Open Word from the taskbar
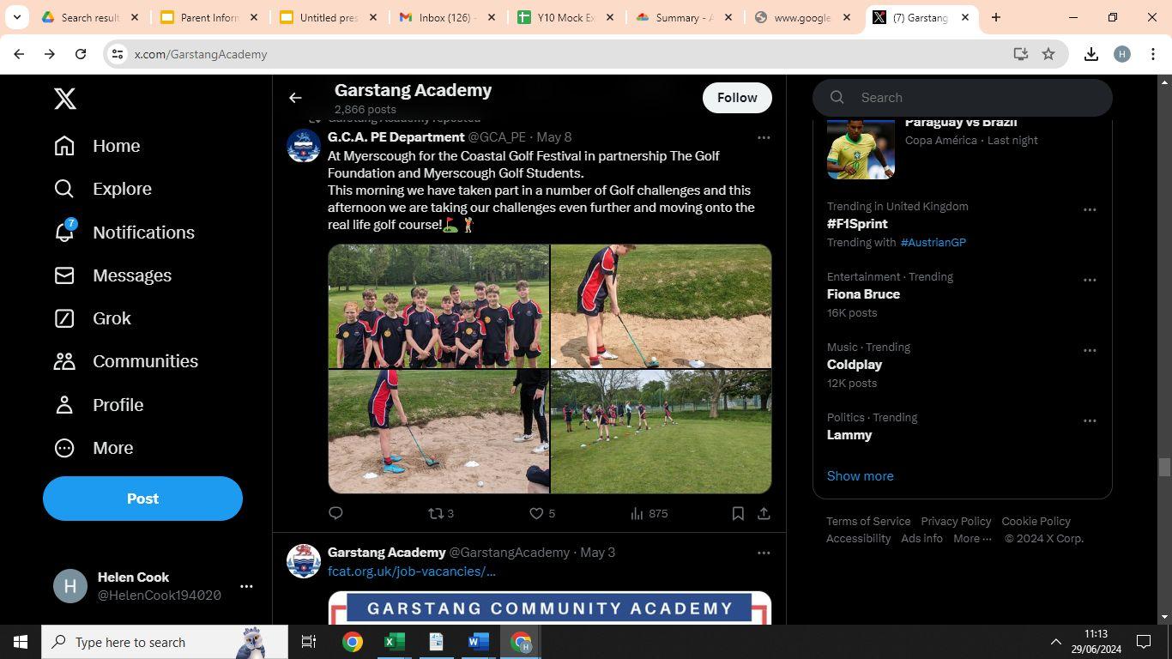 (x=479, y=642)
